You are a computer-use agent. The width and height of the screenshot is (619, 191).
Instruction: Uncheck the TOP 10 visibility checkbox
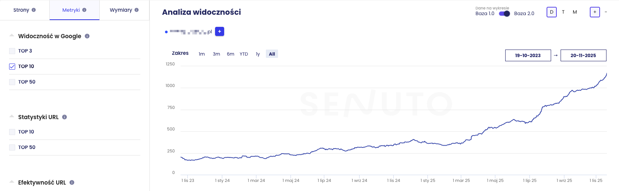pos(12,67)
